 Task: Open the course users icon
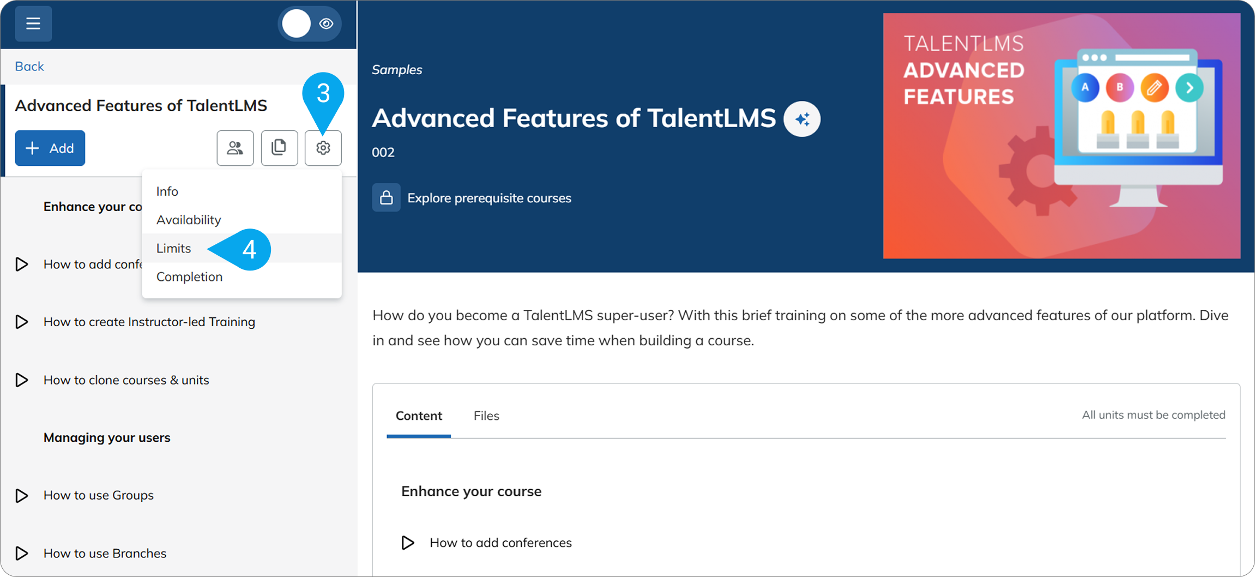(x=235, y=148)
